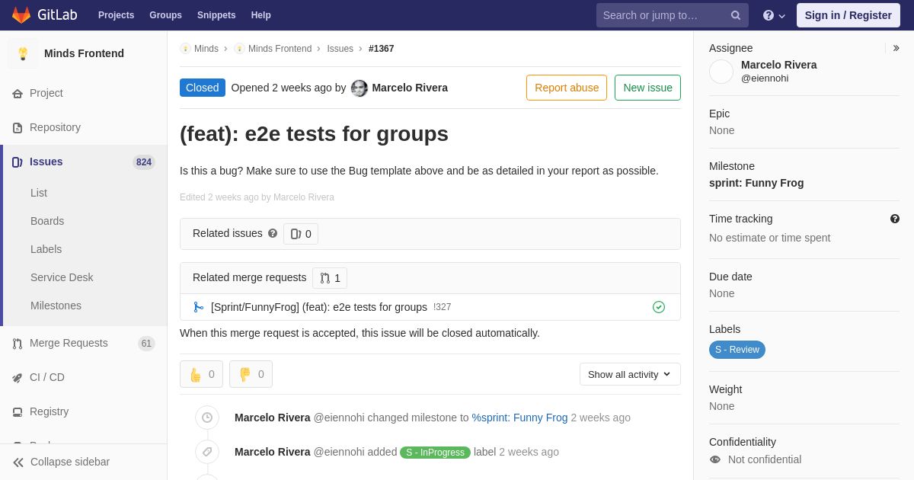
Task: Click the merge request branch icon for !327
Action: 199,307
